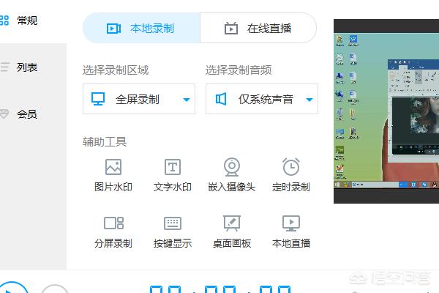Click the 按键显示 label
Image resolution: width=439 pixels, height=293 pixels.
(x=173, y=243)
